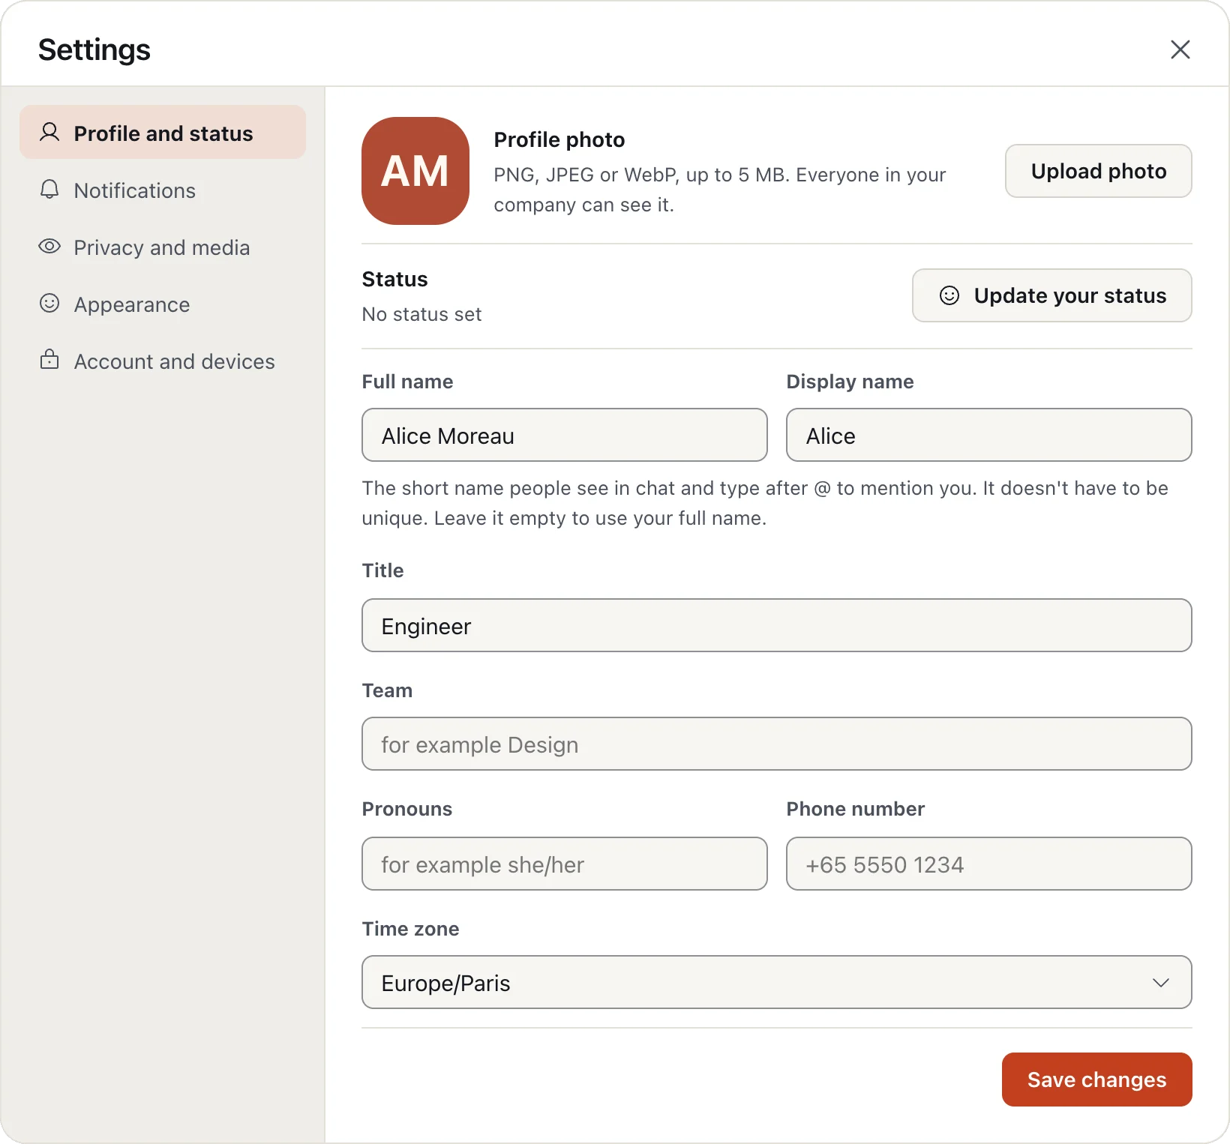Focus the Full name field with Alice Moreau
Image resolution: width=1230 pixels, height=1144 pixels.
pos(565,435)
